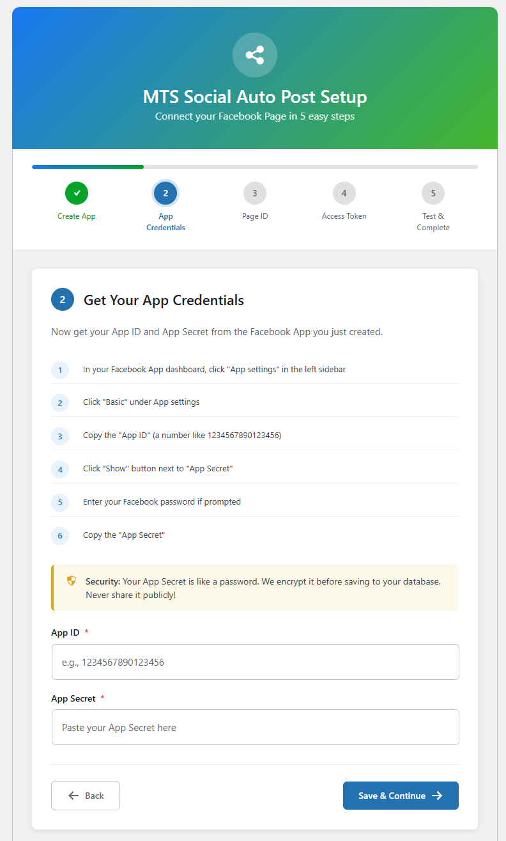Click the Page ID step label

pos(254,216)
